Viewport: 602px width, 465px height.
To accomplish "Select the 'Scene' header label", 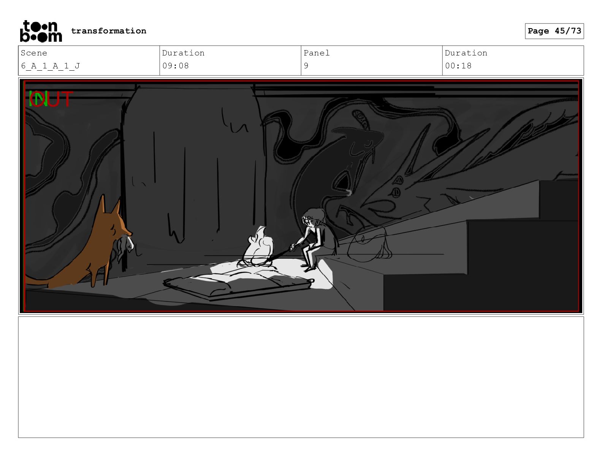I will tap(34, 53).
